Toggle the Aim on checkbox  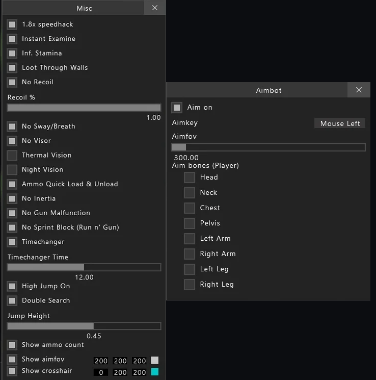coord(177,107)
